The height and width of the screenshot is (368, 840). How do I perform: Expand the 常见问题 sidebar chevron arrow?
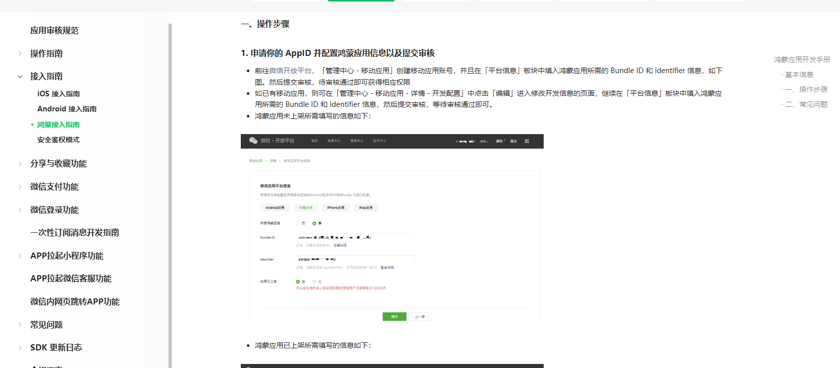click(x=20, y=325)
